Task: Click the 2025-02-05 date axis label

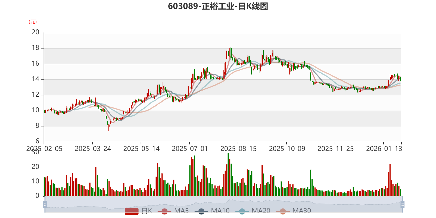Action: 44,149
